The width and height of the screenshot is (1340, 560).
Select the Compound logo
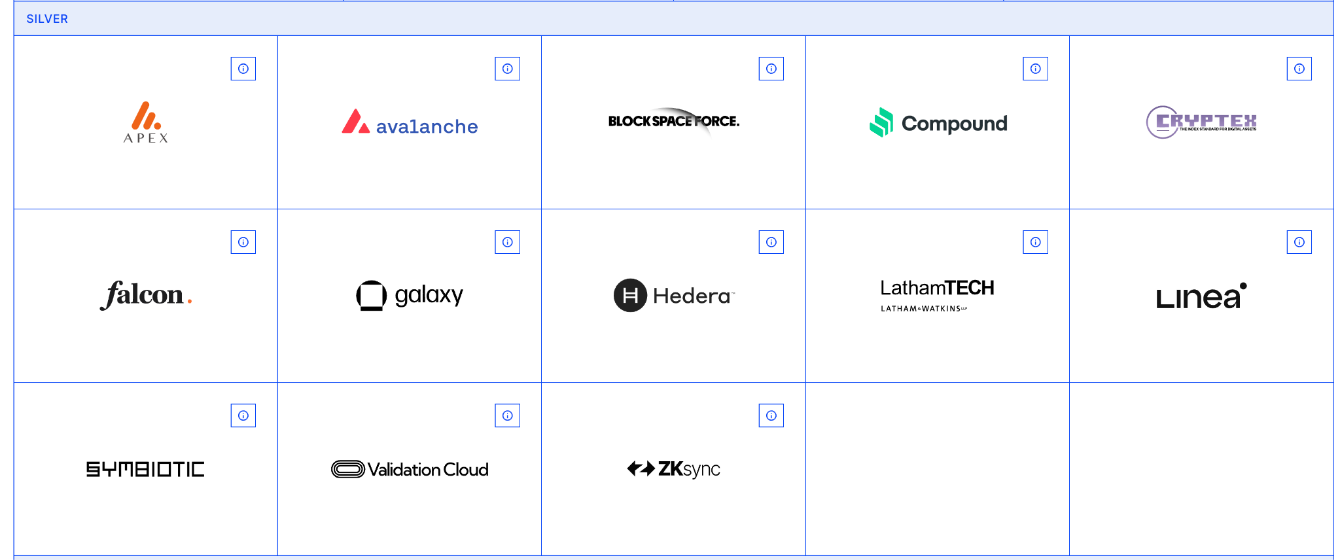[938, 123]
